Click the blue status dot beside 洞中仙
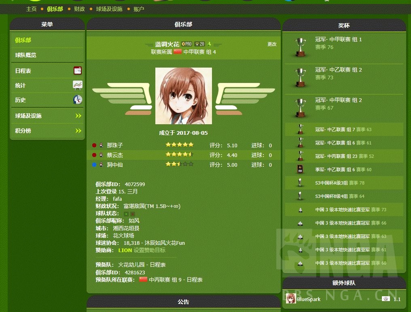 pos(94,165)
